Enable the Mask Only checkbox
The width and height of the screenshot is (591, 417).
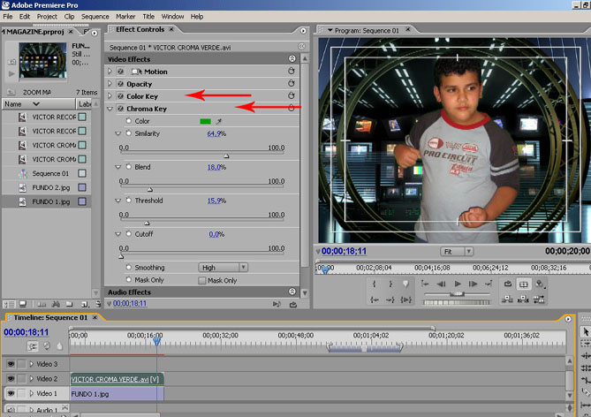pyautogui.click(x=201, y=280)
